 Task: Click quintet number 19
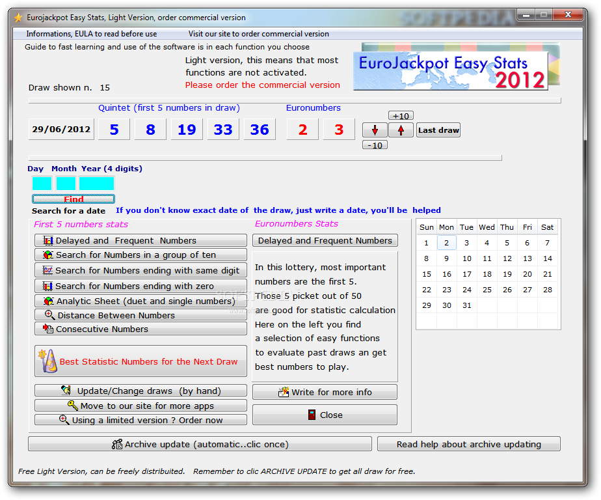(x=187, y=130)
